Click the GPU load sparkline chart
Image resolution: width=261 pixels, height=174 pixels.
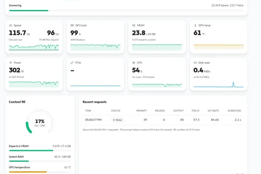coord(95,47)
